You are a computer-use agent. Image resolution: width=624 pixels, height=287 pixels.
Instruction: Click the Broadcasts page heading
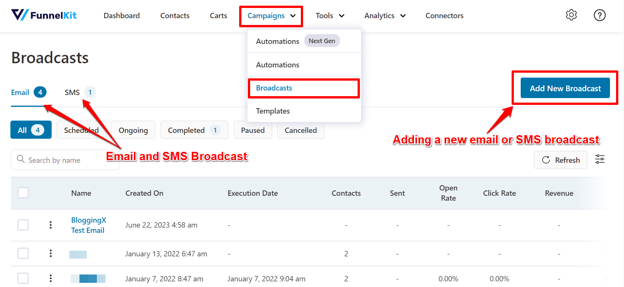pyautogui.click(x=50, y=58)
